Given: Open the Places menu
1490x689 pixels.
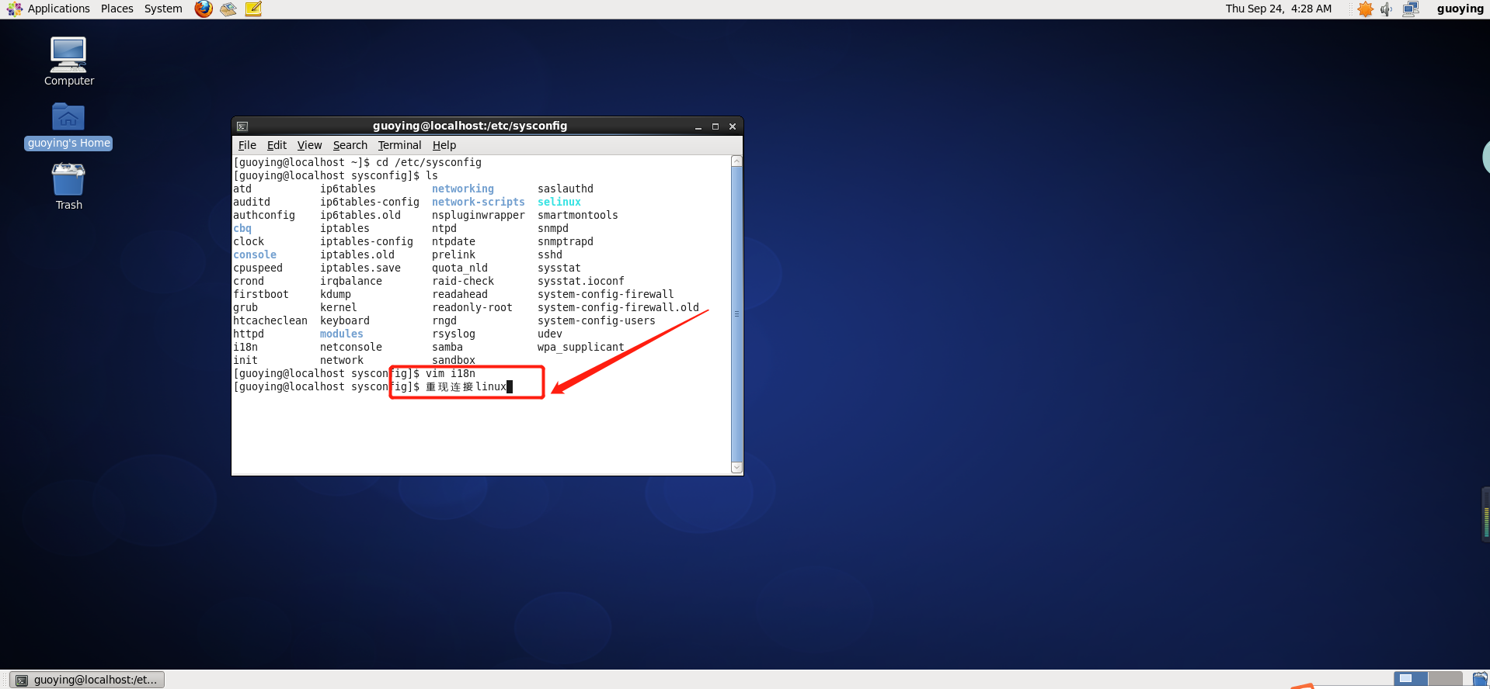Looking at the screenshot, I should 117,9.
